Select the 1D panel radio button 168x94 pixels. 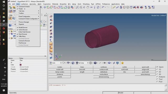157,69
